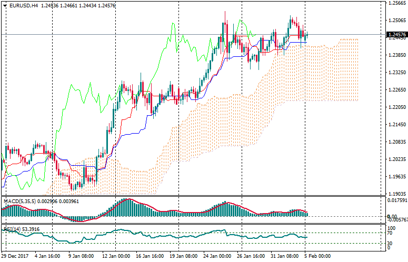The height and width of the screenshot is (262, 408).
Task: Select the 26 Jan 16:00 time label
Action: 250,256
